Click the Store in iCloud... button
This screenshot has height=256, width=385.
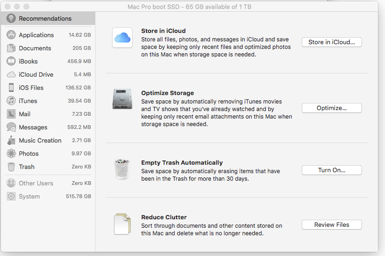[331, 42]
